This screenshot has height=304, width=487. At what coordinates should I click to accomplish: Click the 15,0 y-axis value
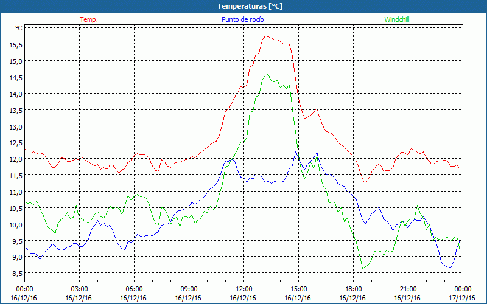[16, 61]
